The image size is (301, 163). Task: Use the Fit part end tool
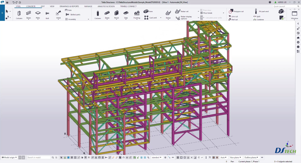262,11
